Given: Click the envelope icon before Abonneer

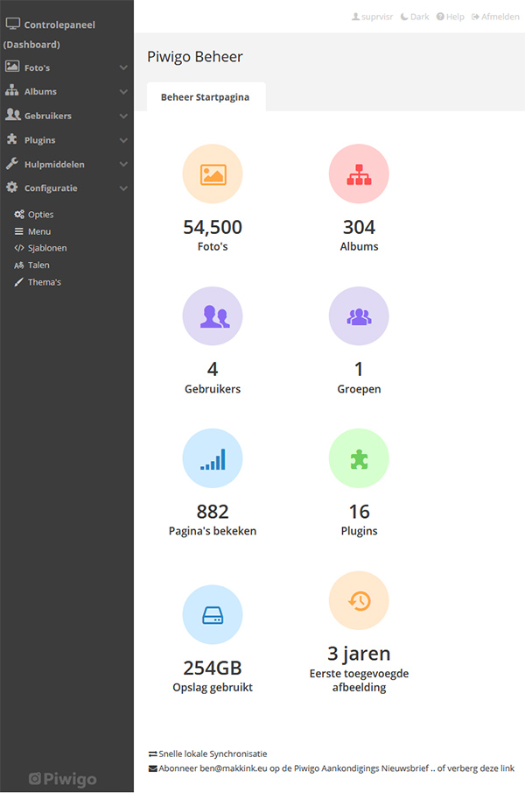Looking at the screenshot, I should [152, 768].
